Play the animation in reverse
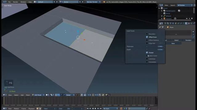This screenshot has width=197, height=110. pos(93,109)
